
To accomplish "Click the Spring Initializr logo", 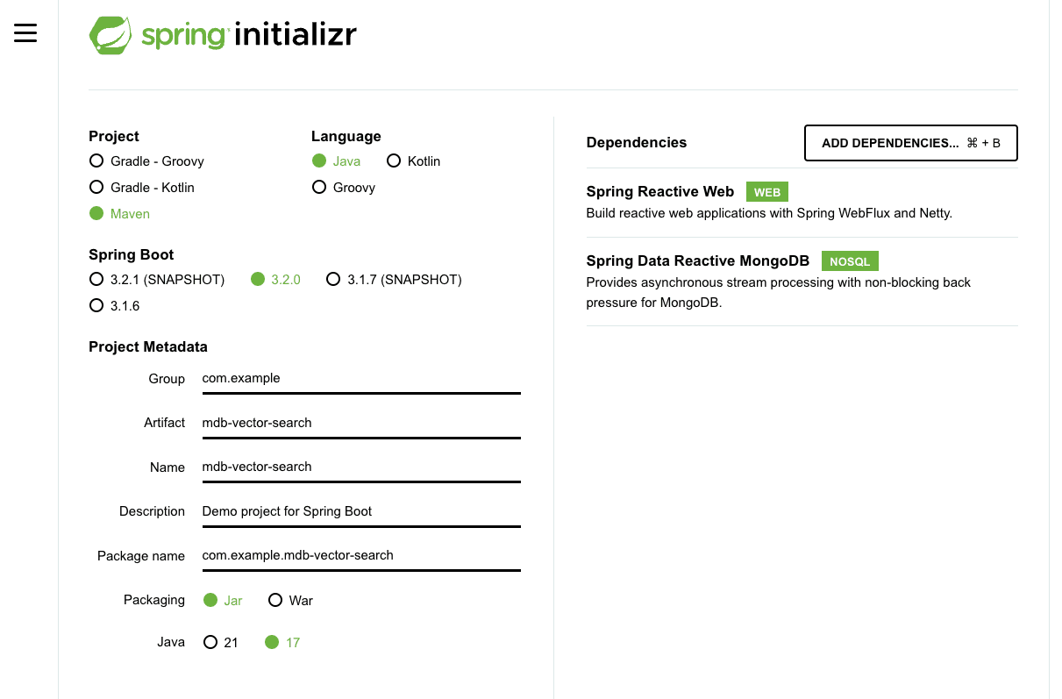I will [x=223, y=35].
